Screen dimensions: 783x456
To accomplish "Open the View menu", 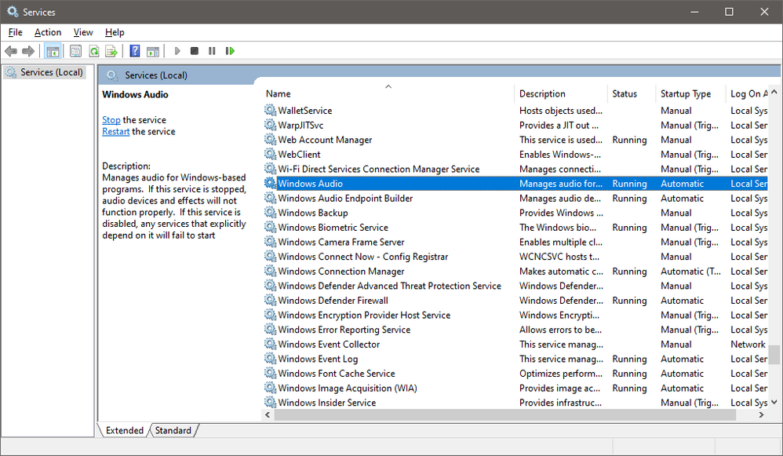I will coord(83,32).
